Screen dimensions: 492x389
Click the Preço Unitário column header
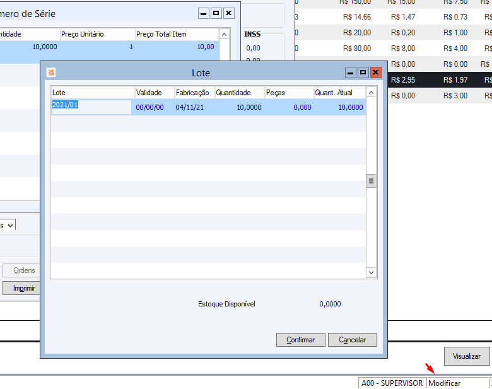coord(98,34)
